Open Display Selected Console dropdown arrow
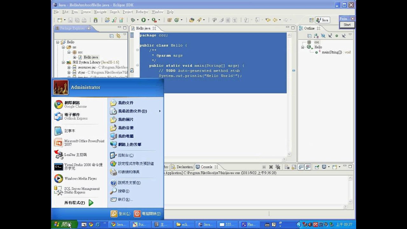This screenshot has width=407, height=229. point(329,167)
